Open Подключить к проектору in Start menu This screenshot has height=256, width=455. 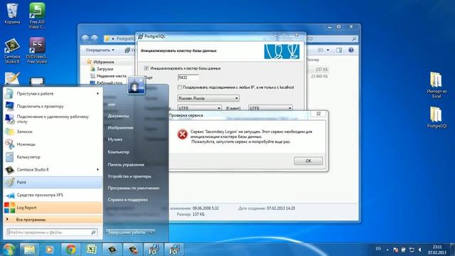pos(53,106)
